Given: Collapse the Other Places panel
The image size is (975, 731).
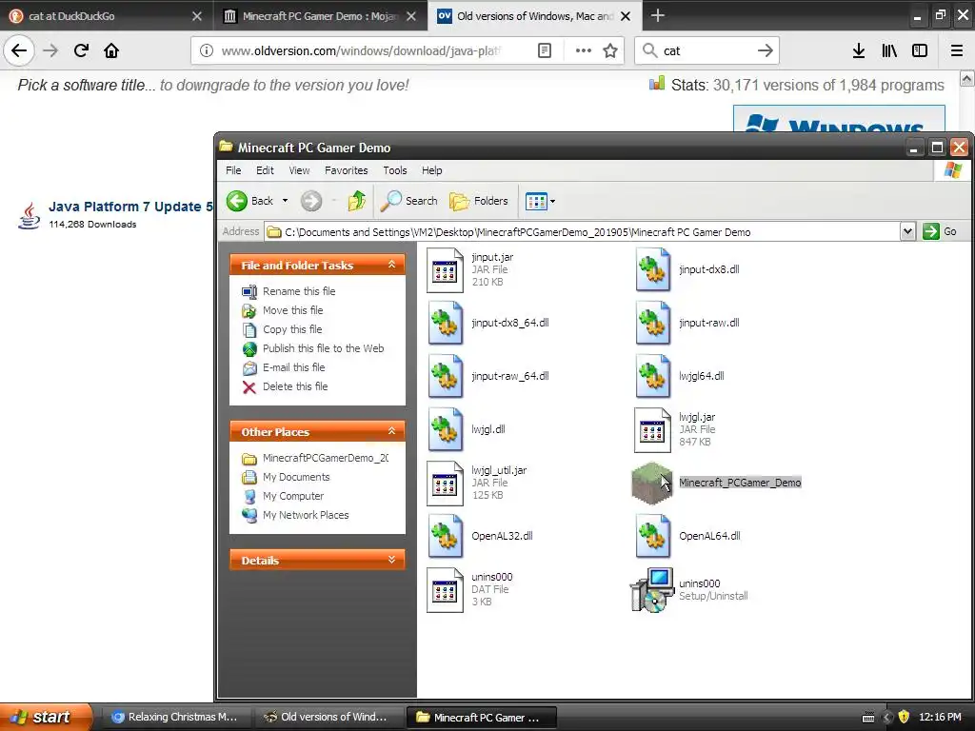Looking at the screenshot, I should pos(391,431).
